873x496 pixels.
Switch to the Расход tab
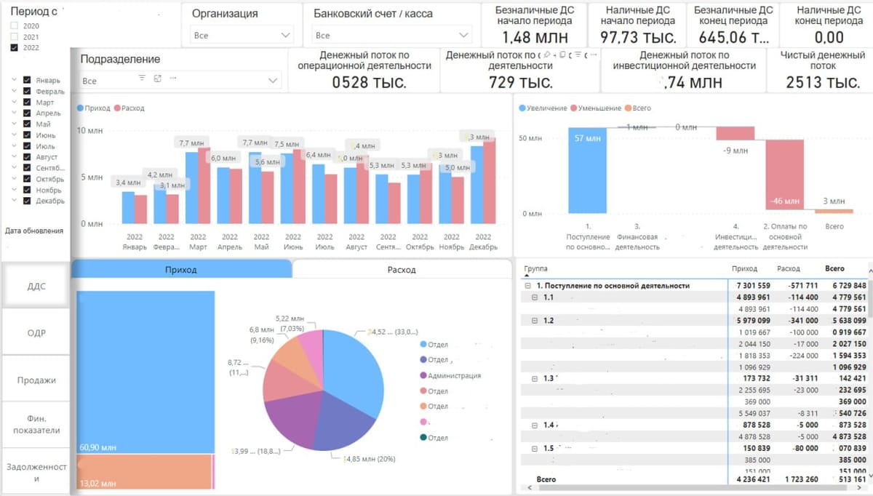click(402, 269)
